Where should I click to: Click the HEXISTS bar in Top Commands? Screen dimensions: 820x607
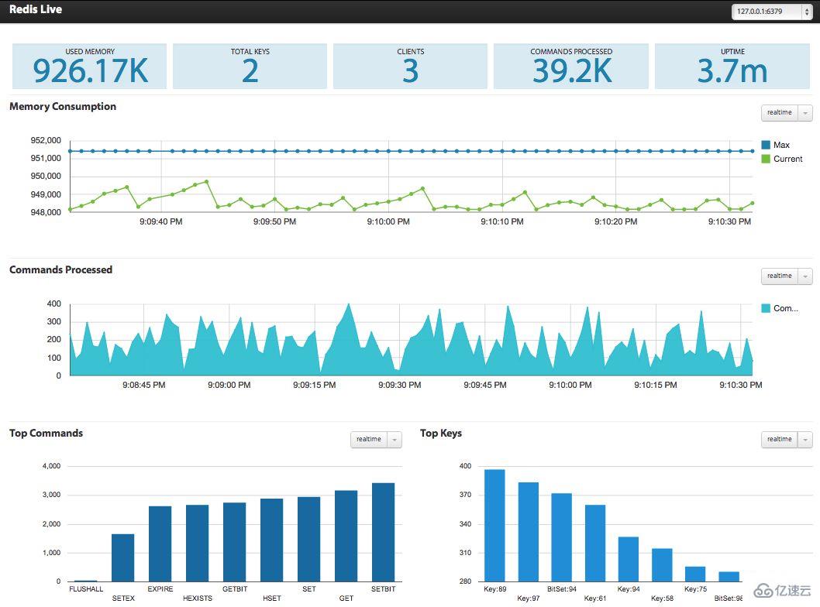pyautogui.click(x=197, y=544)
